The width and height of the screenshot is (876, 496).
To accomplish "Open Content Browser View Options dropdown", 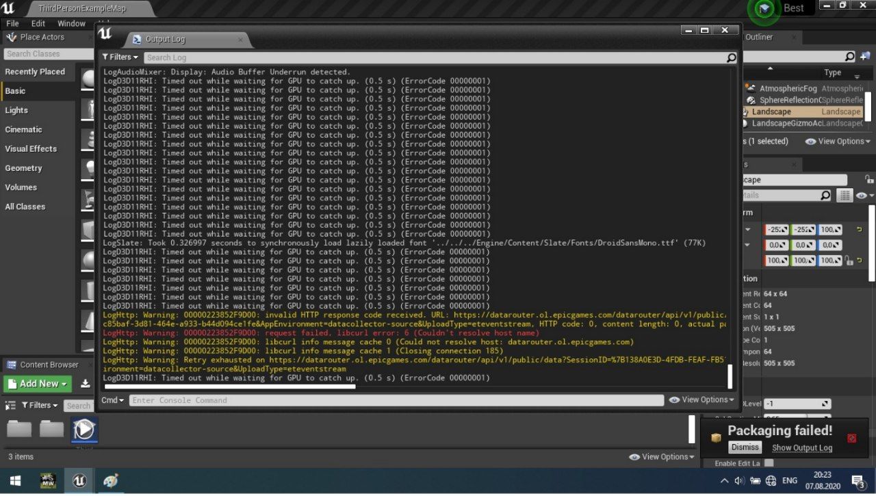I will [661, 457].
